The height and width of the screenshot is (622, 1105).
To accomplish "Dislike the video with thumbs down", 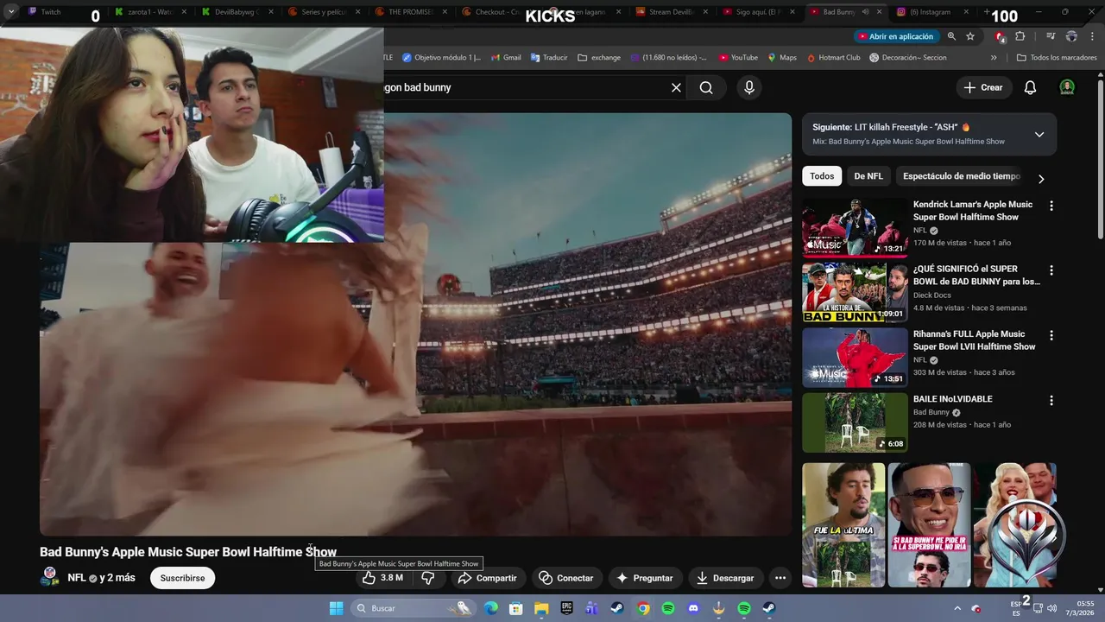I will 427,578.
